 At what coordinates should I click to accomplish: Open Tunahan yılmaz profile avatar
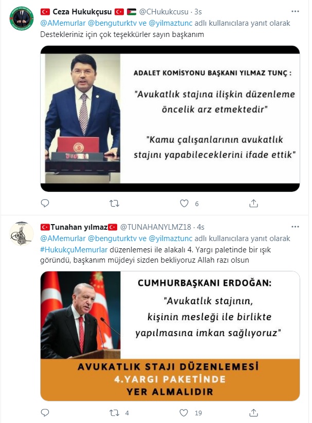click(22, 234)
